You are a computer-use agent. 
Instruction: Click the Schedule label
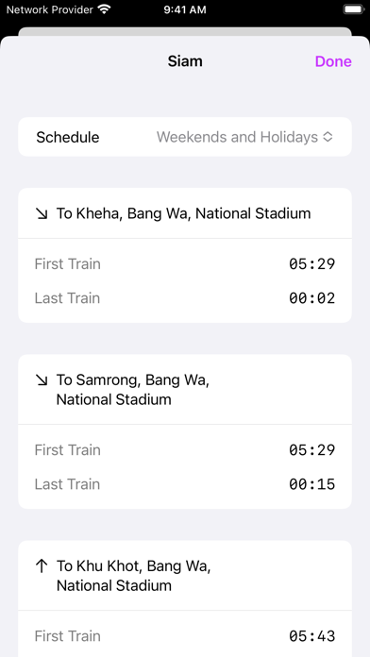coord(67,137)
